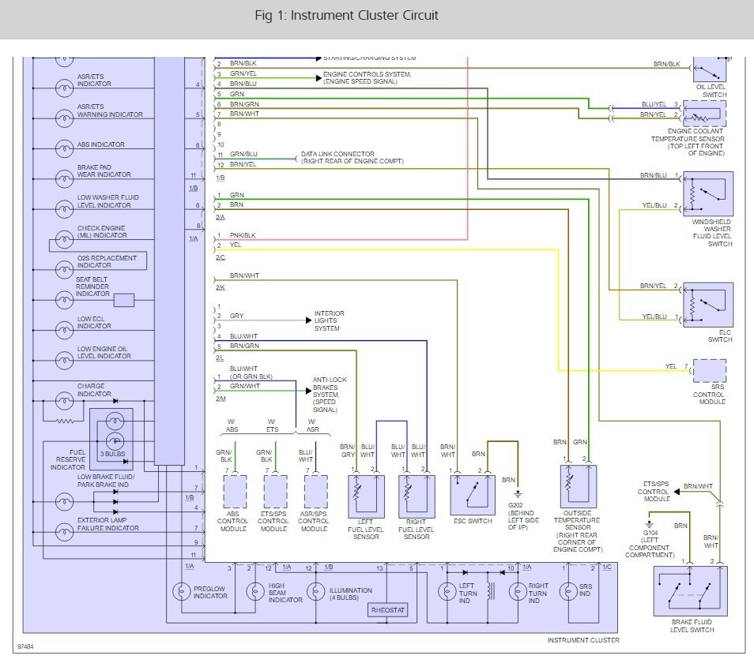
Task: Click the 'ASR/ETS Warning Indicator' label
Action: coord(110,110)
